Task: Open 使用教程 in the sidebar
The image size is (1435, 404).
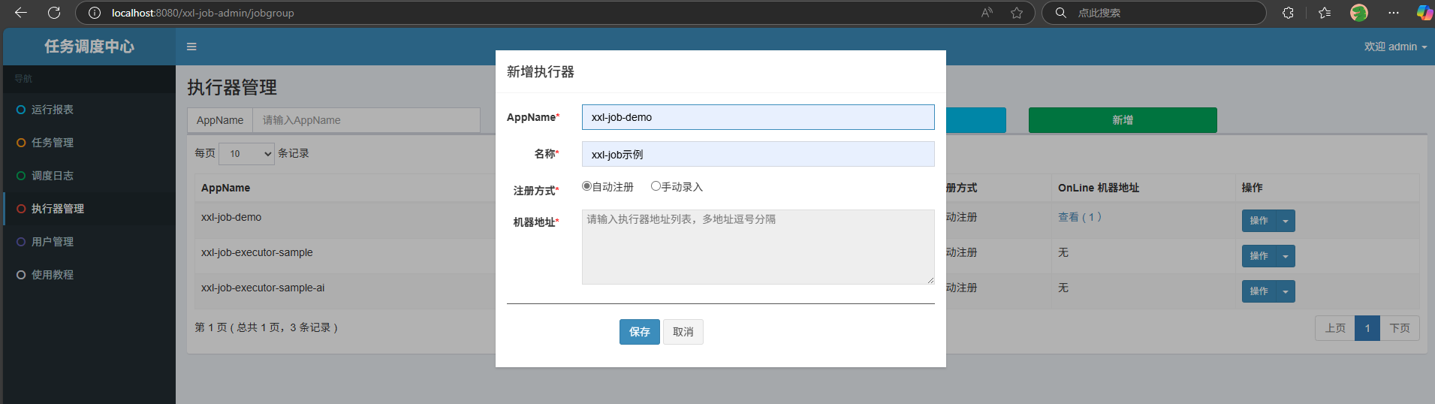Action: tap(89, 275)
